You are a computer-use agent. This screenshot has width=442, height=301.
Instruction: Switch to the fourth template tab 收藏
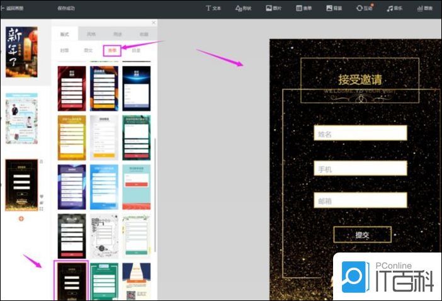tap(144, 34)
